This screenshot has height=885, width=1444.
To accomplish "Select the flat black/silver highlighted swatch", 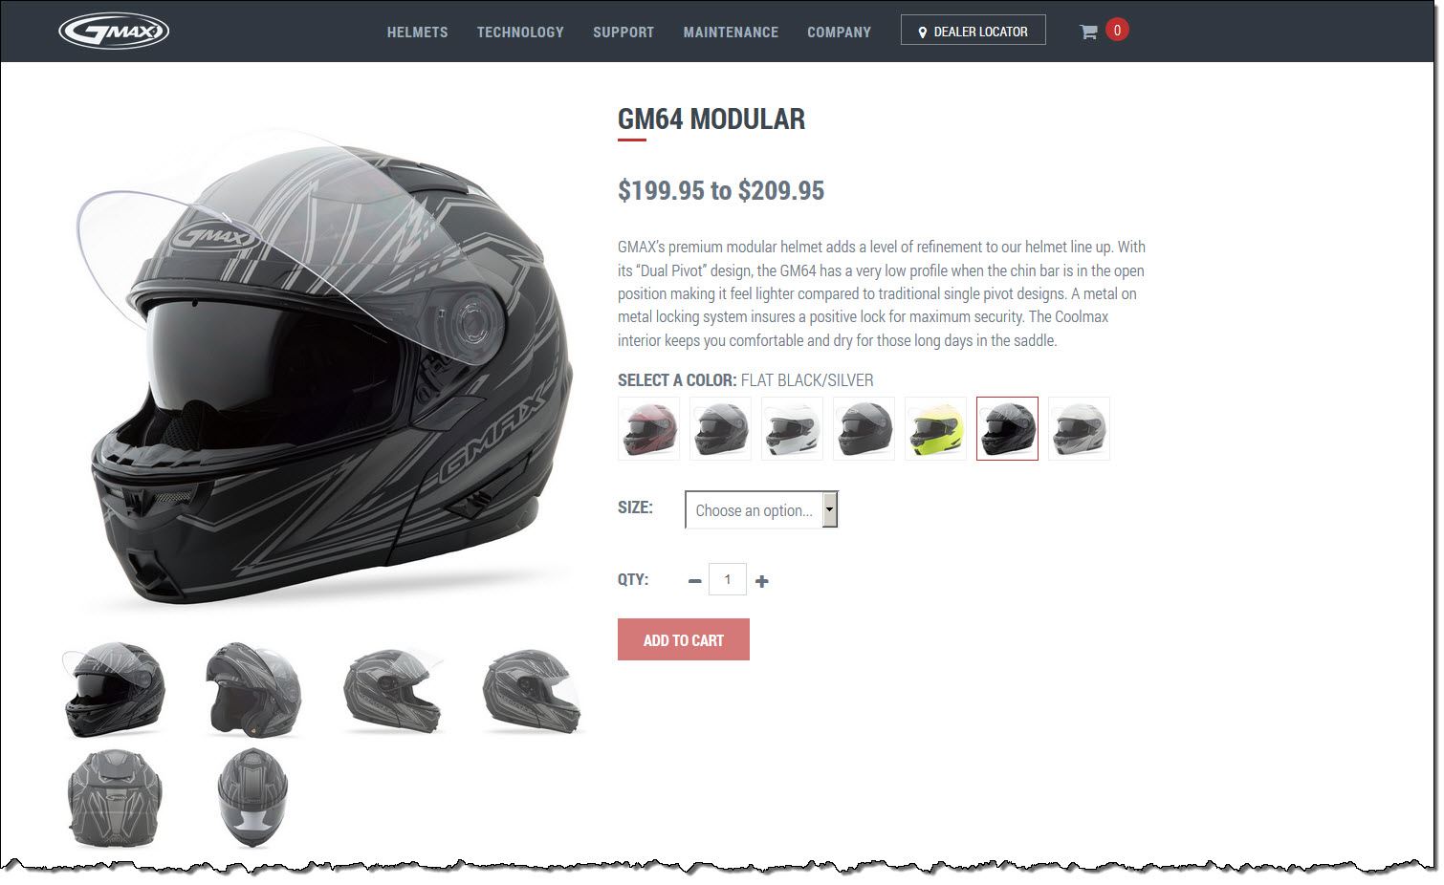I will (1007, 428).
